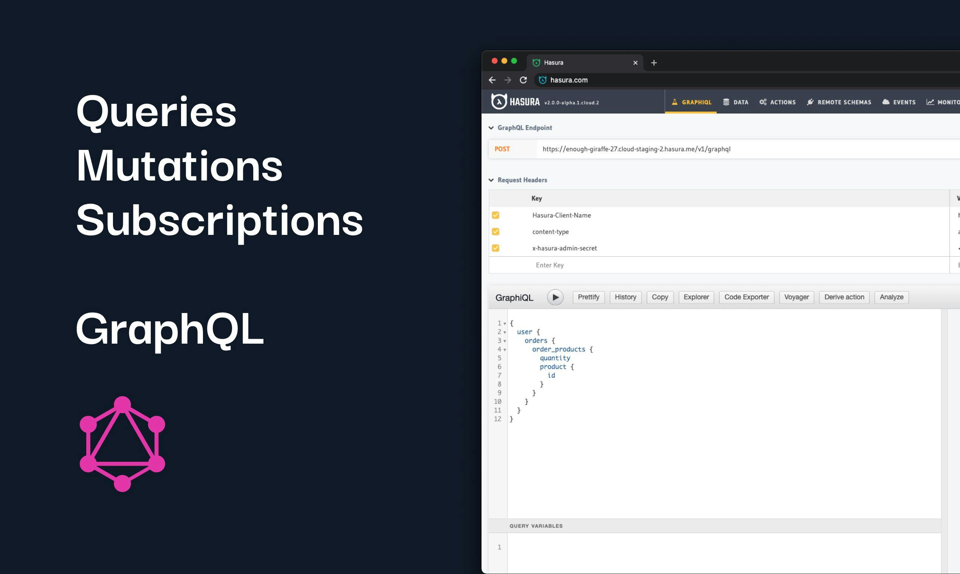Click the Analyze button

tap(892, 297)
